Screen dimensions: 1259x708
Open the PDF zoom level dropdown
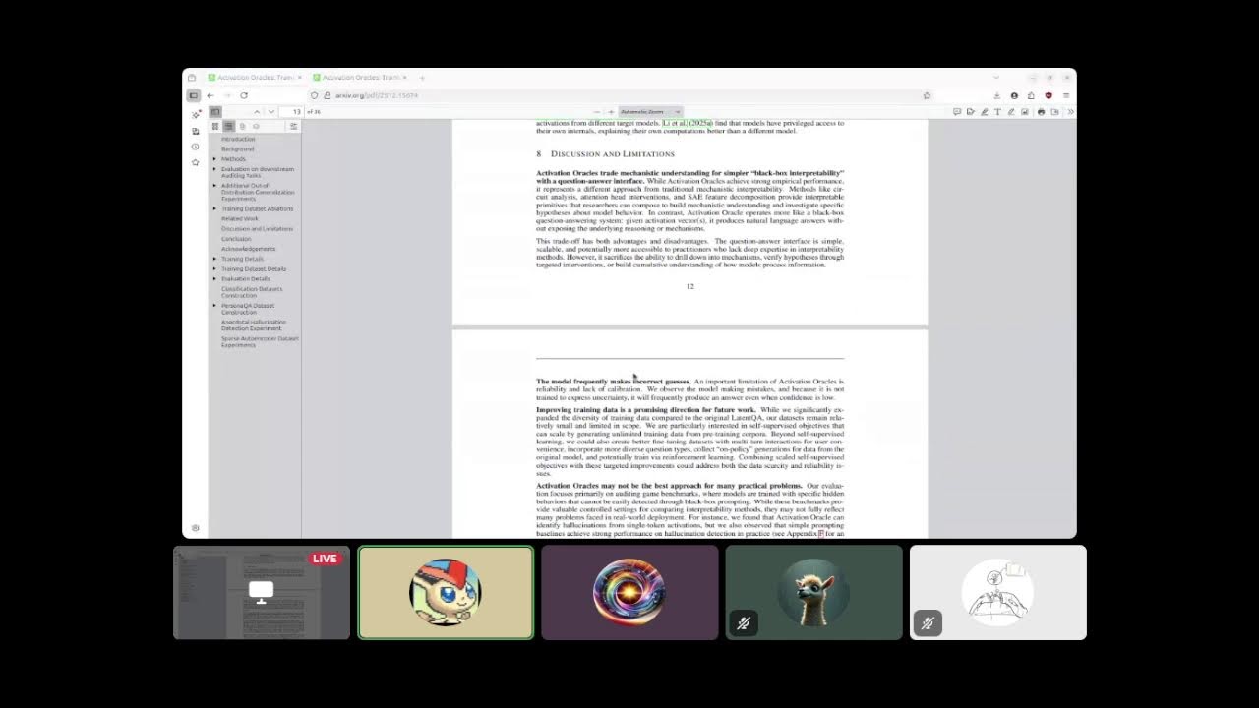(650, 112)
